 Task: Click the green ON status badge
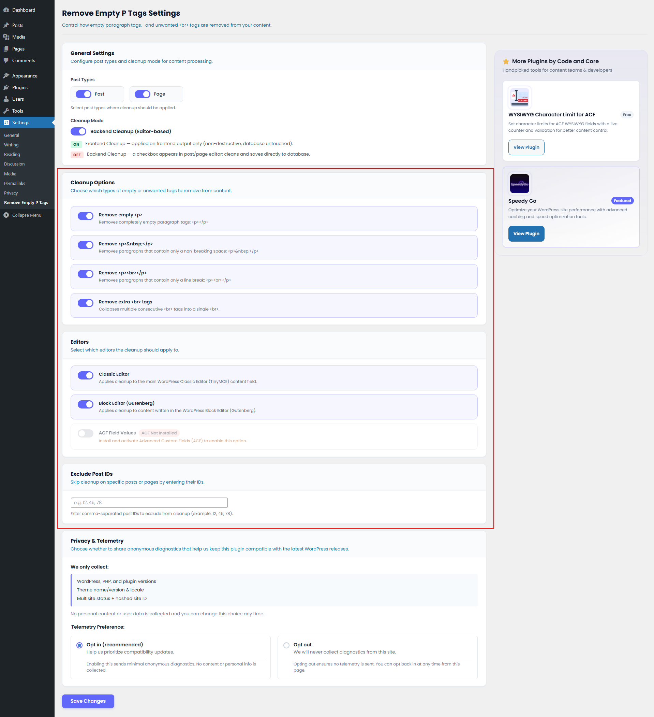tap(76, 144)
